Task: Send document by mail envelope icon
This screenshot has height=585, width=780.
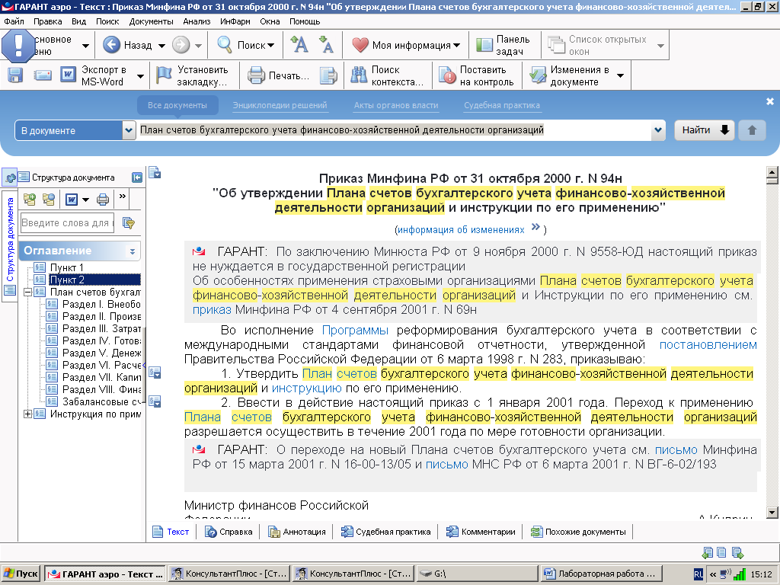Action: (43, 75)
